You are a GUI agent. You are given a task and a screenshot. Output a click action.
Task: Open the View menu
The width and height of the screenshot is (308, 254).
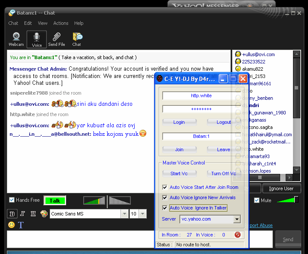tap(42, 23)
